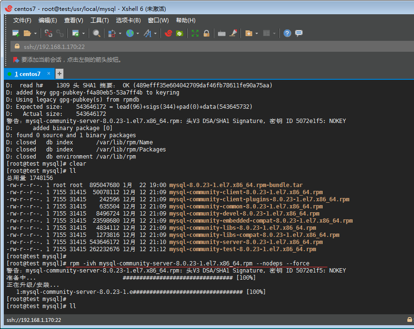Add a new tab with plus button
Viewport: 414px width, 329px height.
click(59, 74)
